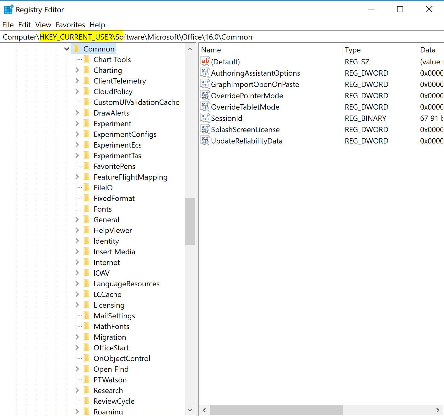Expand the LanguageResources key
The image size is (444, 416).
point(77,284)
